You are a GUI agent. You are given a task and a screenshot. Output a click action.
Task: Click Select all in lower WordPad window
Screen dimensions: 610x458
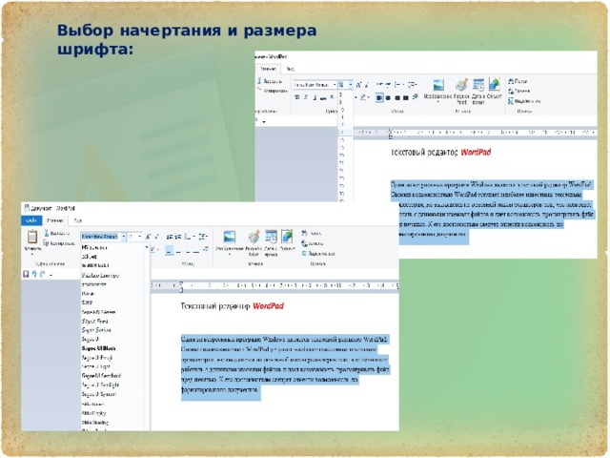(317, 254)
